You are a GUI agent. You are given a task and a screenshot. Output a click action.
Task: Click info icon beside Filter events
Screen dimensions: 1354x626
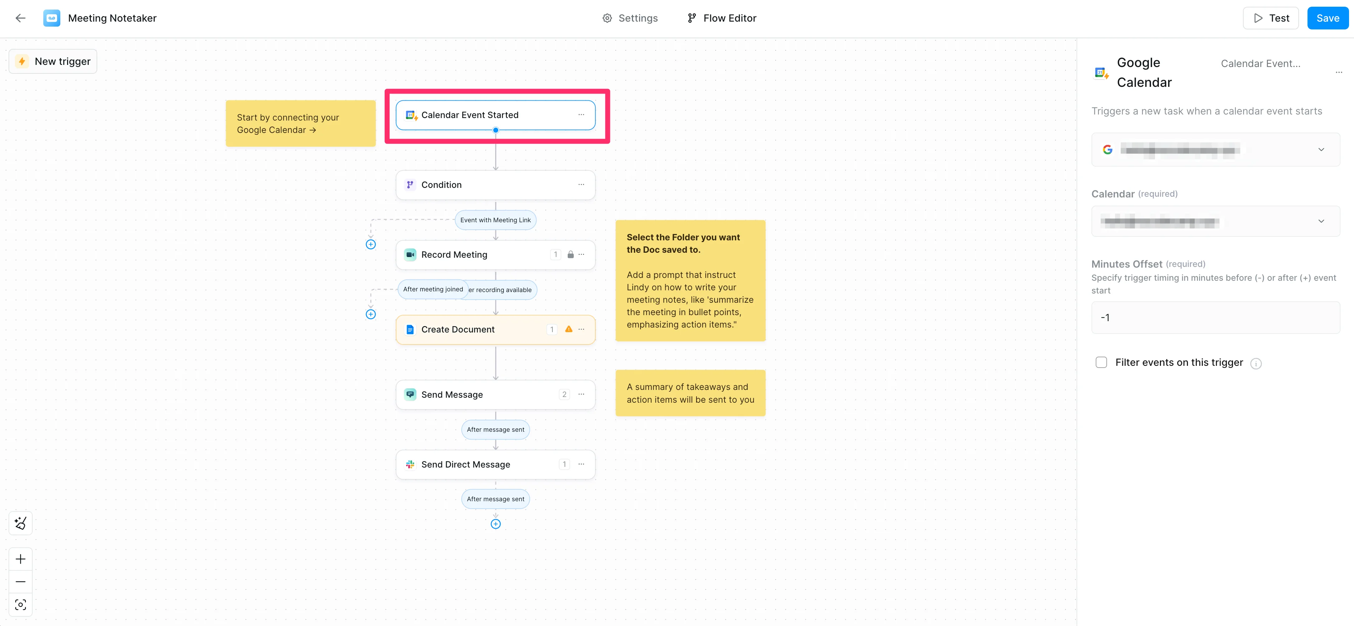1256,363
